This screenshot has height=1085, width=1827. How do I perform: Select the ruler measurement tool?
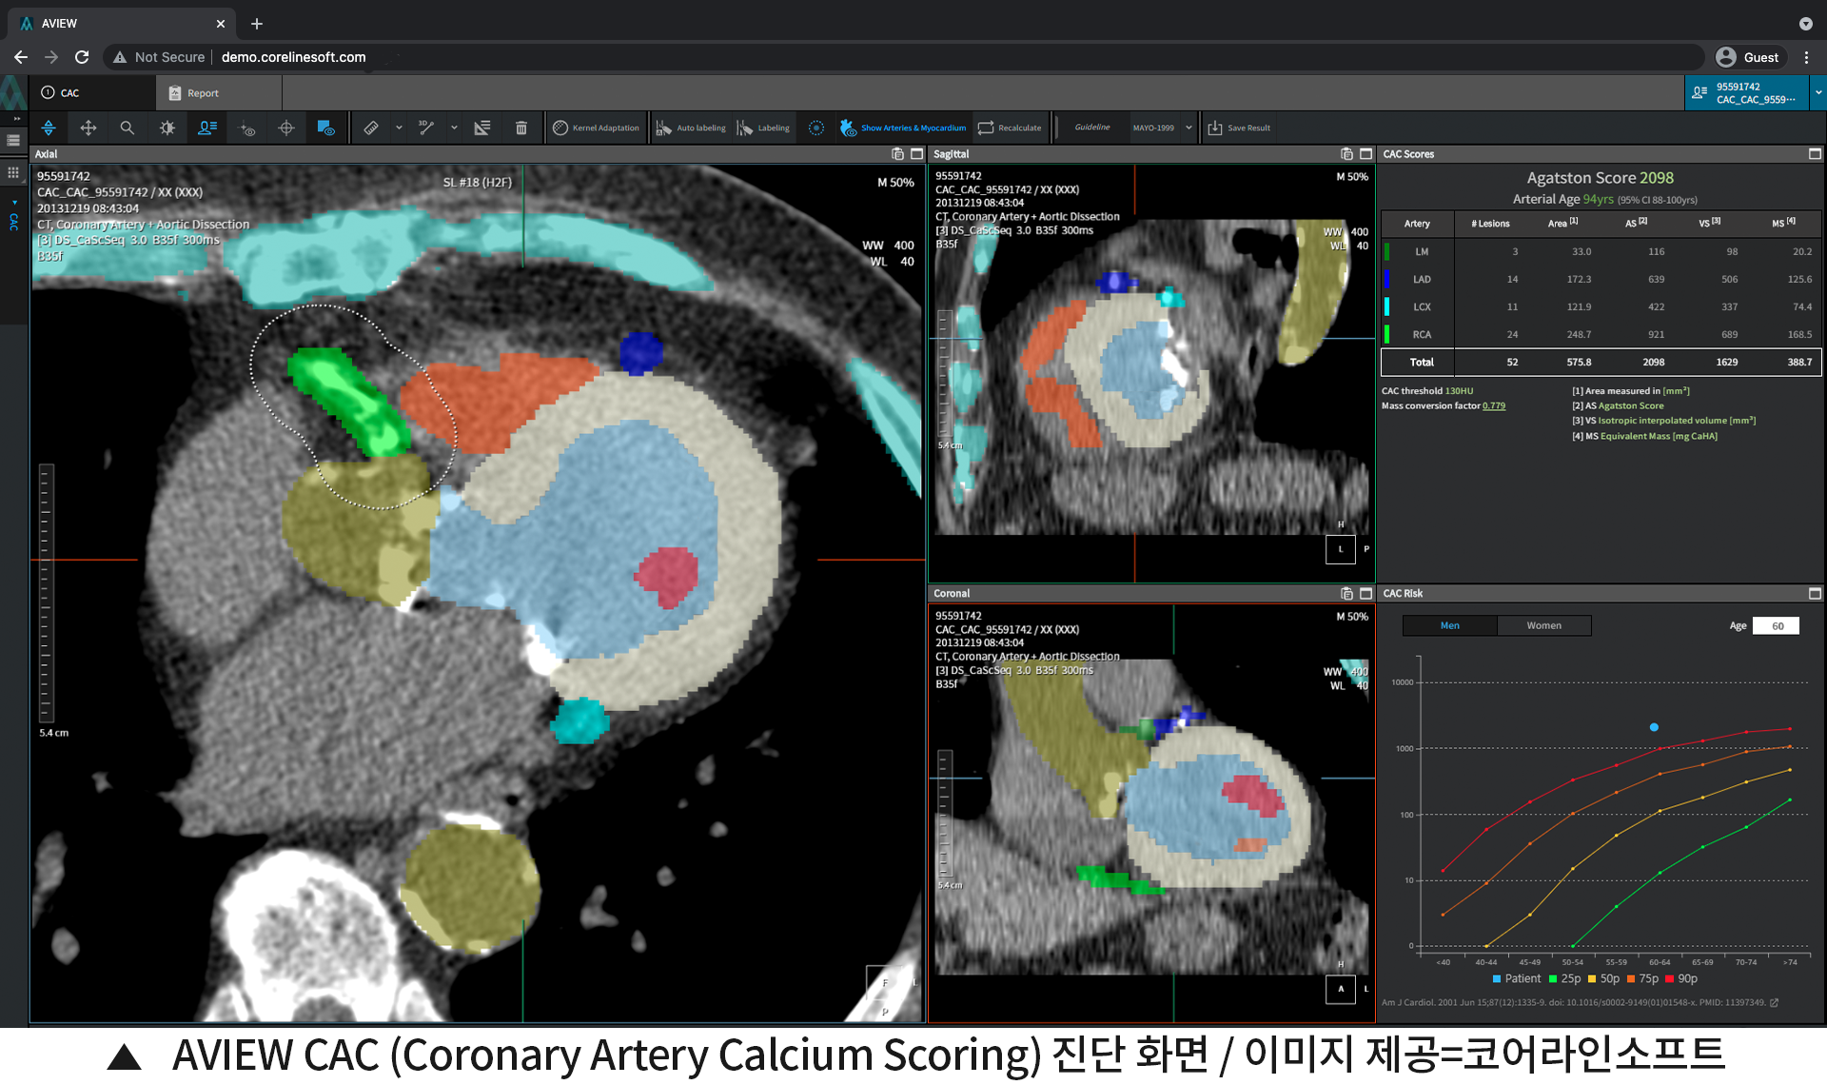(x=372, y=128)
